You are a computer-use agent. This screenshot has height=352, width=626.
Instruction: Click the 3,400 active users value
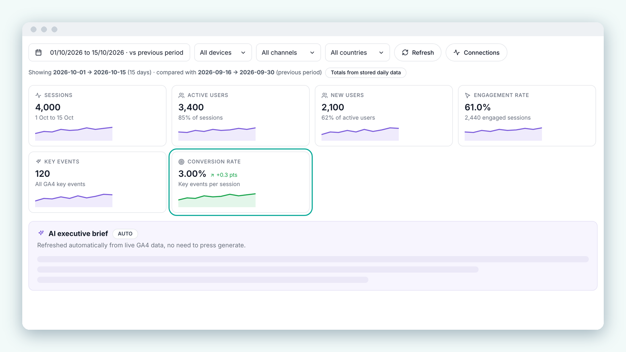(x=191, y=107)
